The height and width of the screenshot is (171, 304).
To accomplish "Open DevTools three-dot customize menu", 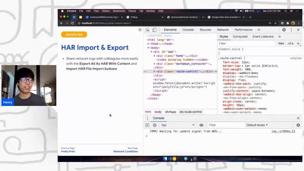I will coord(291,30).
